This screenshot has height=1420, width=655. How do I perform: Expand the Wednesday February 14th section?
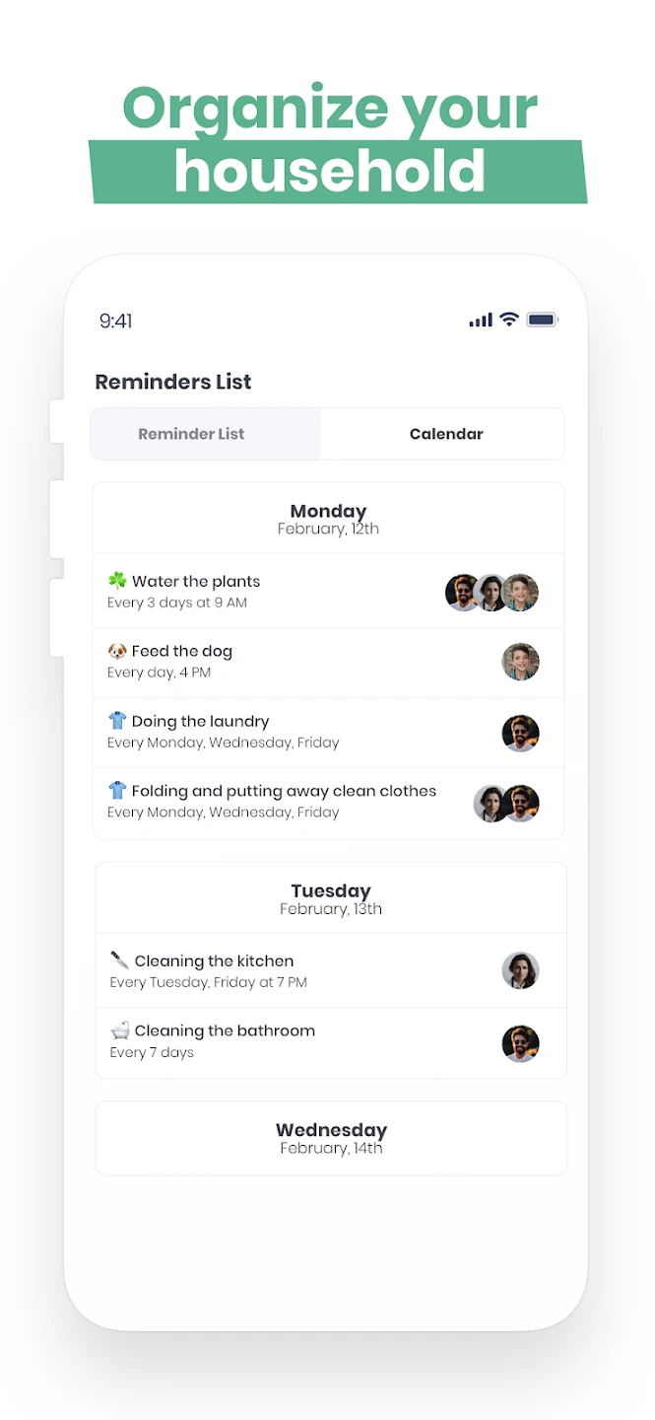[x=331, y=1138]
